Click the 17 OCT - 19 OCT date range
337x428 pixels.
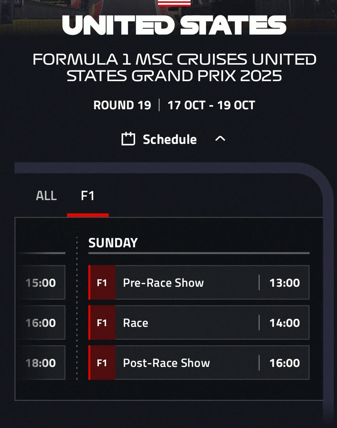[211, 105]
